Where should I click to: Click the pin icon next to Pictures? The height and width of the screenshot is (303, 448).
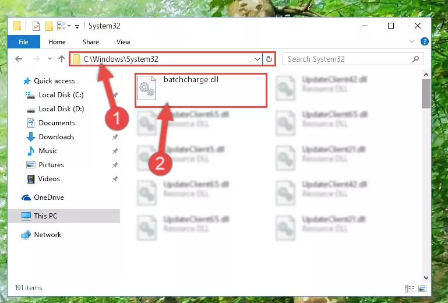[115, 165]
